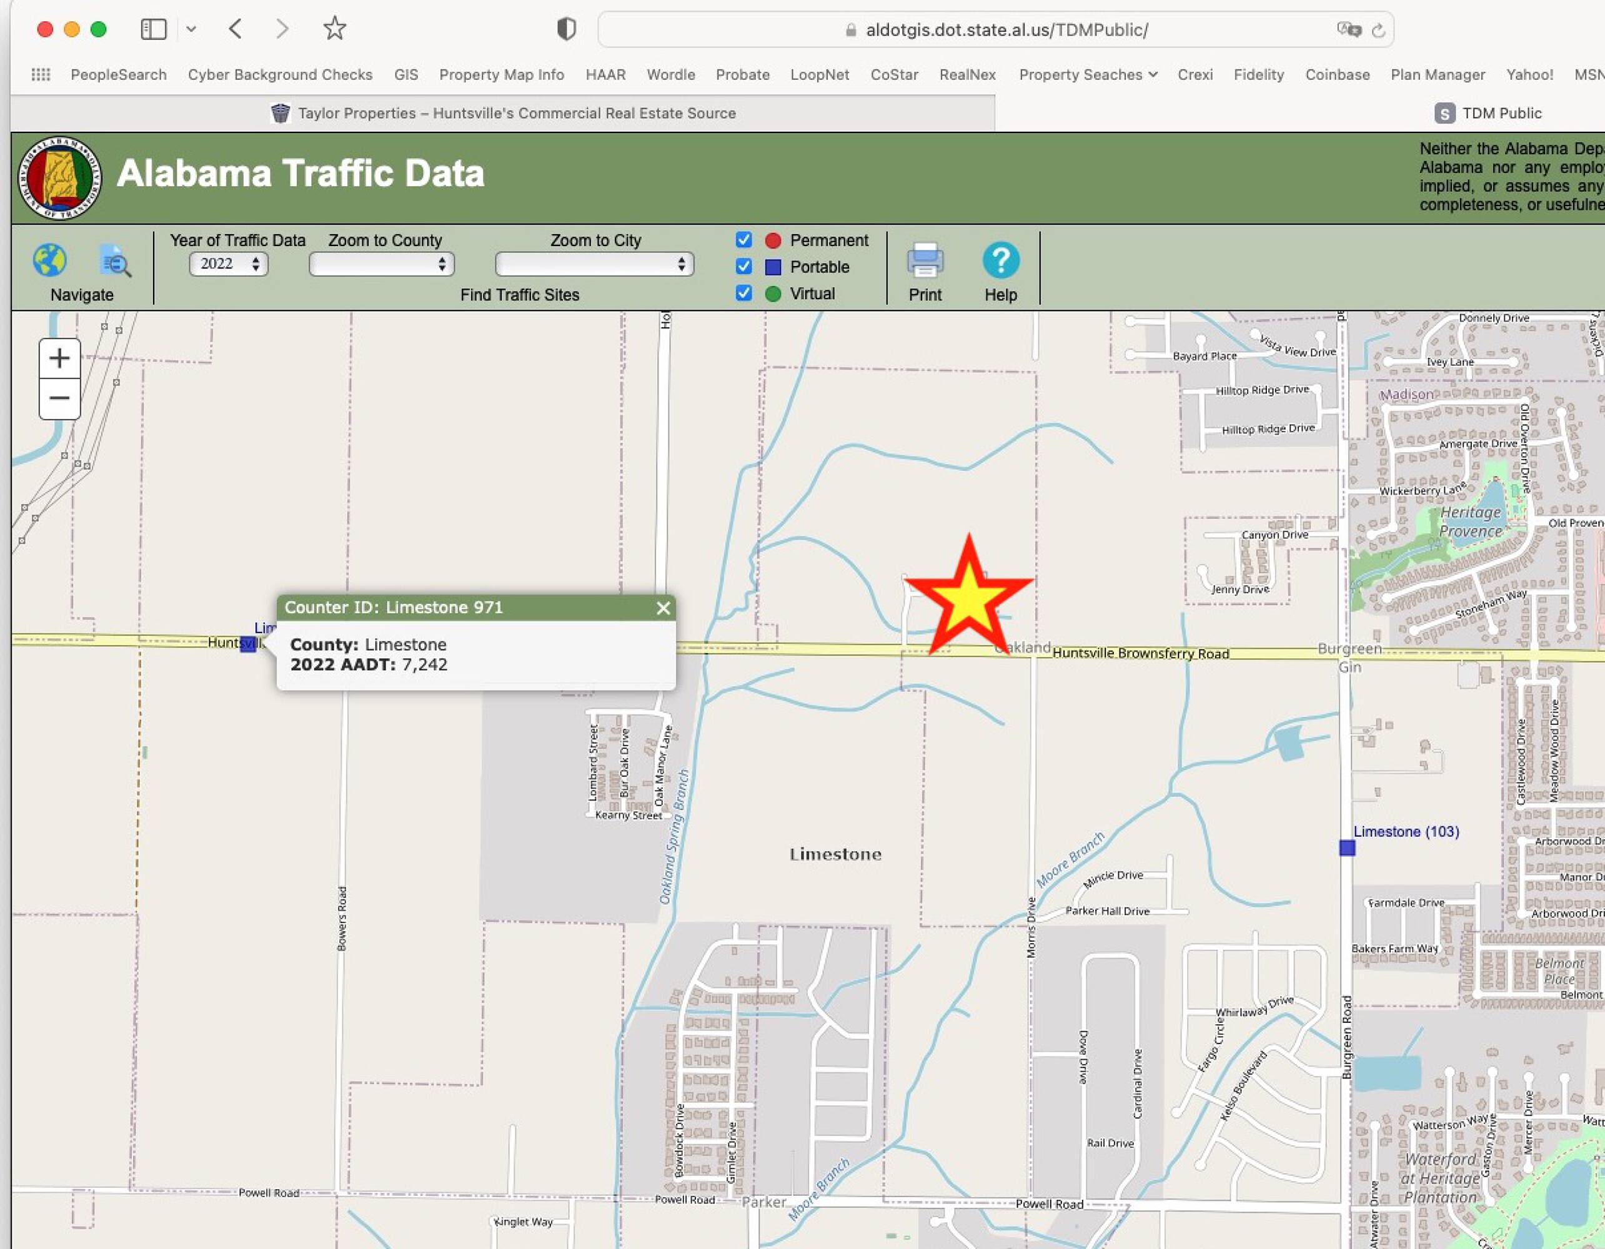
Task: Open the Year of Traffic Data dropdown
Action: pyautogui.click(x=229, y=264)
